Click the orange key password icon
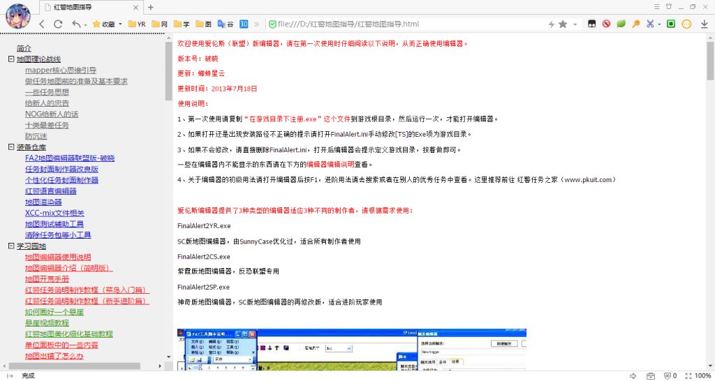 point(635,24)
